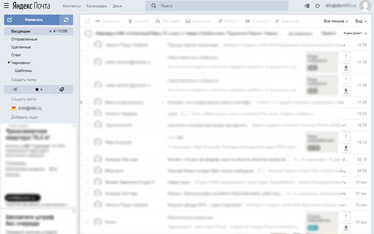Screen dimensions: 374x234
Task: Open the Вид view dropdown
Action: [x=361, y=21]
